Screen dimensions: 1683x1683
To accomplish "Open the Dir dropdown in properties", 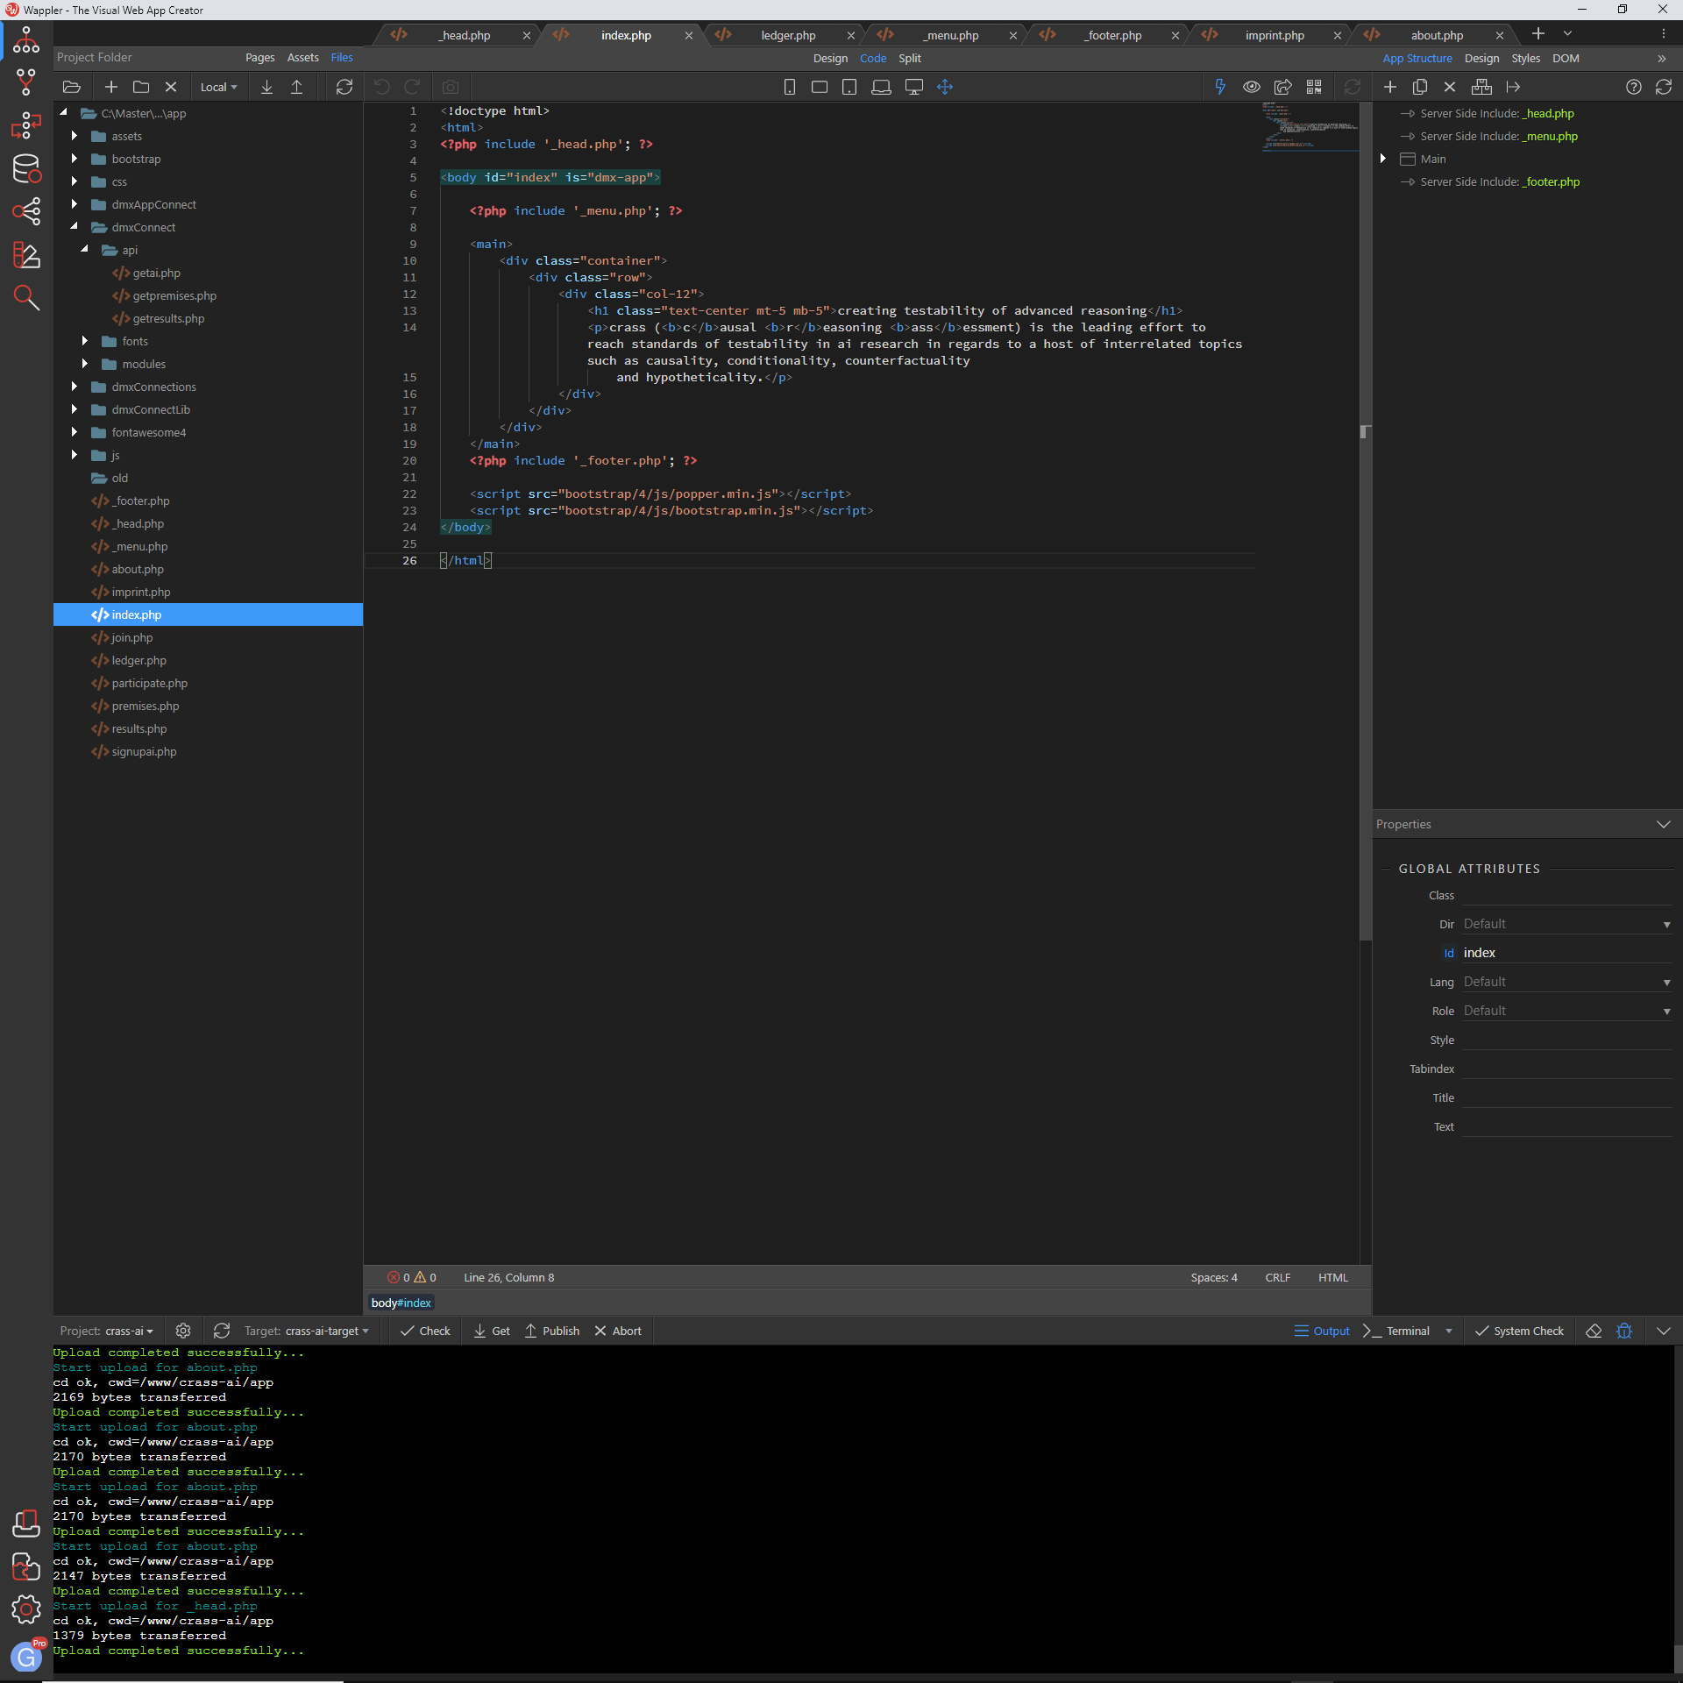I will (x=1567, y=924).
